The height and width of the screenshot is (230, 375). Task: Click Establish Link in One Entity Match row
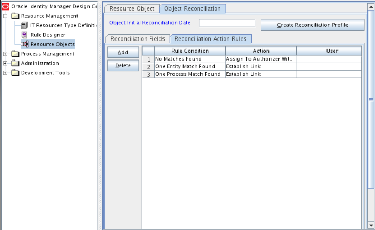click(x=261, y=66)
